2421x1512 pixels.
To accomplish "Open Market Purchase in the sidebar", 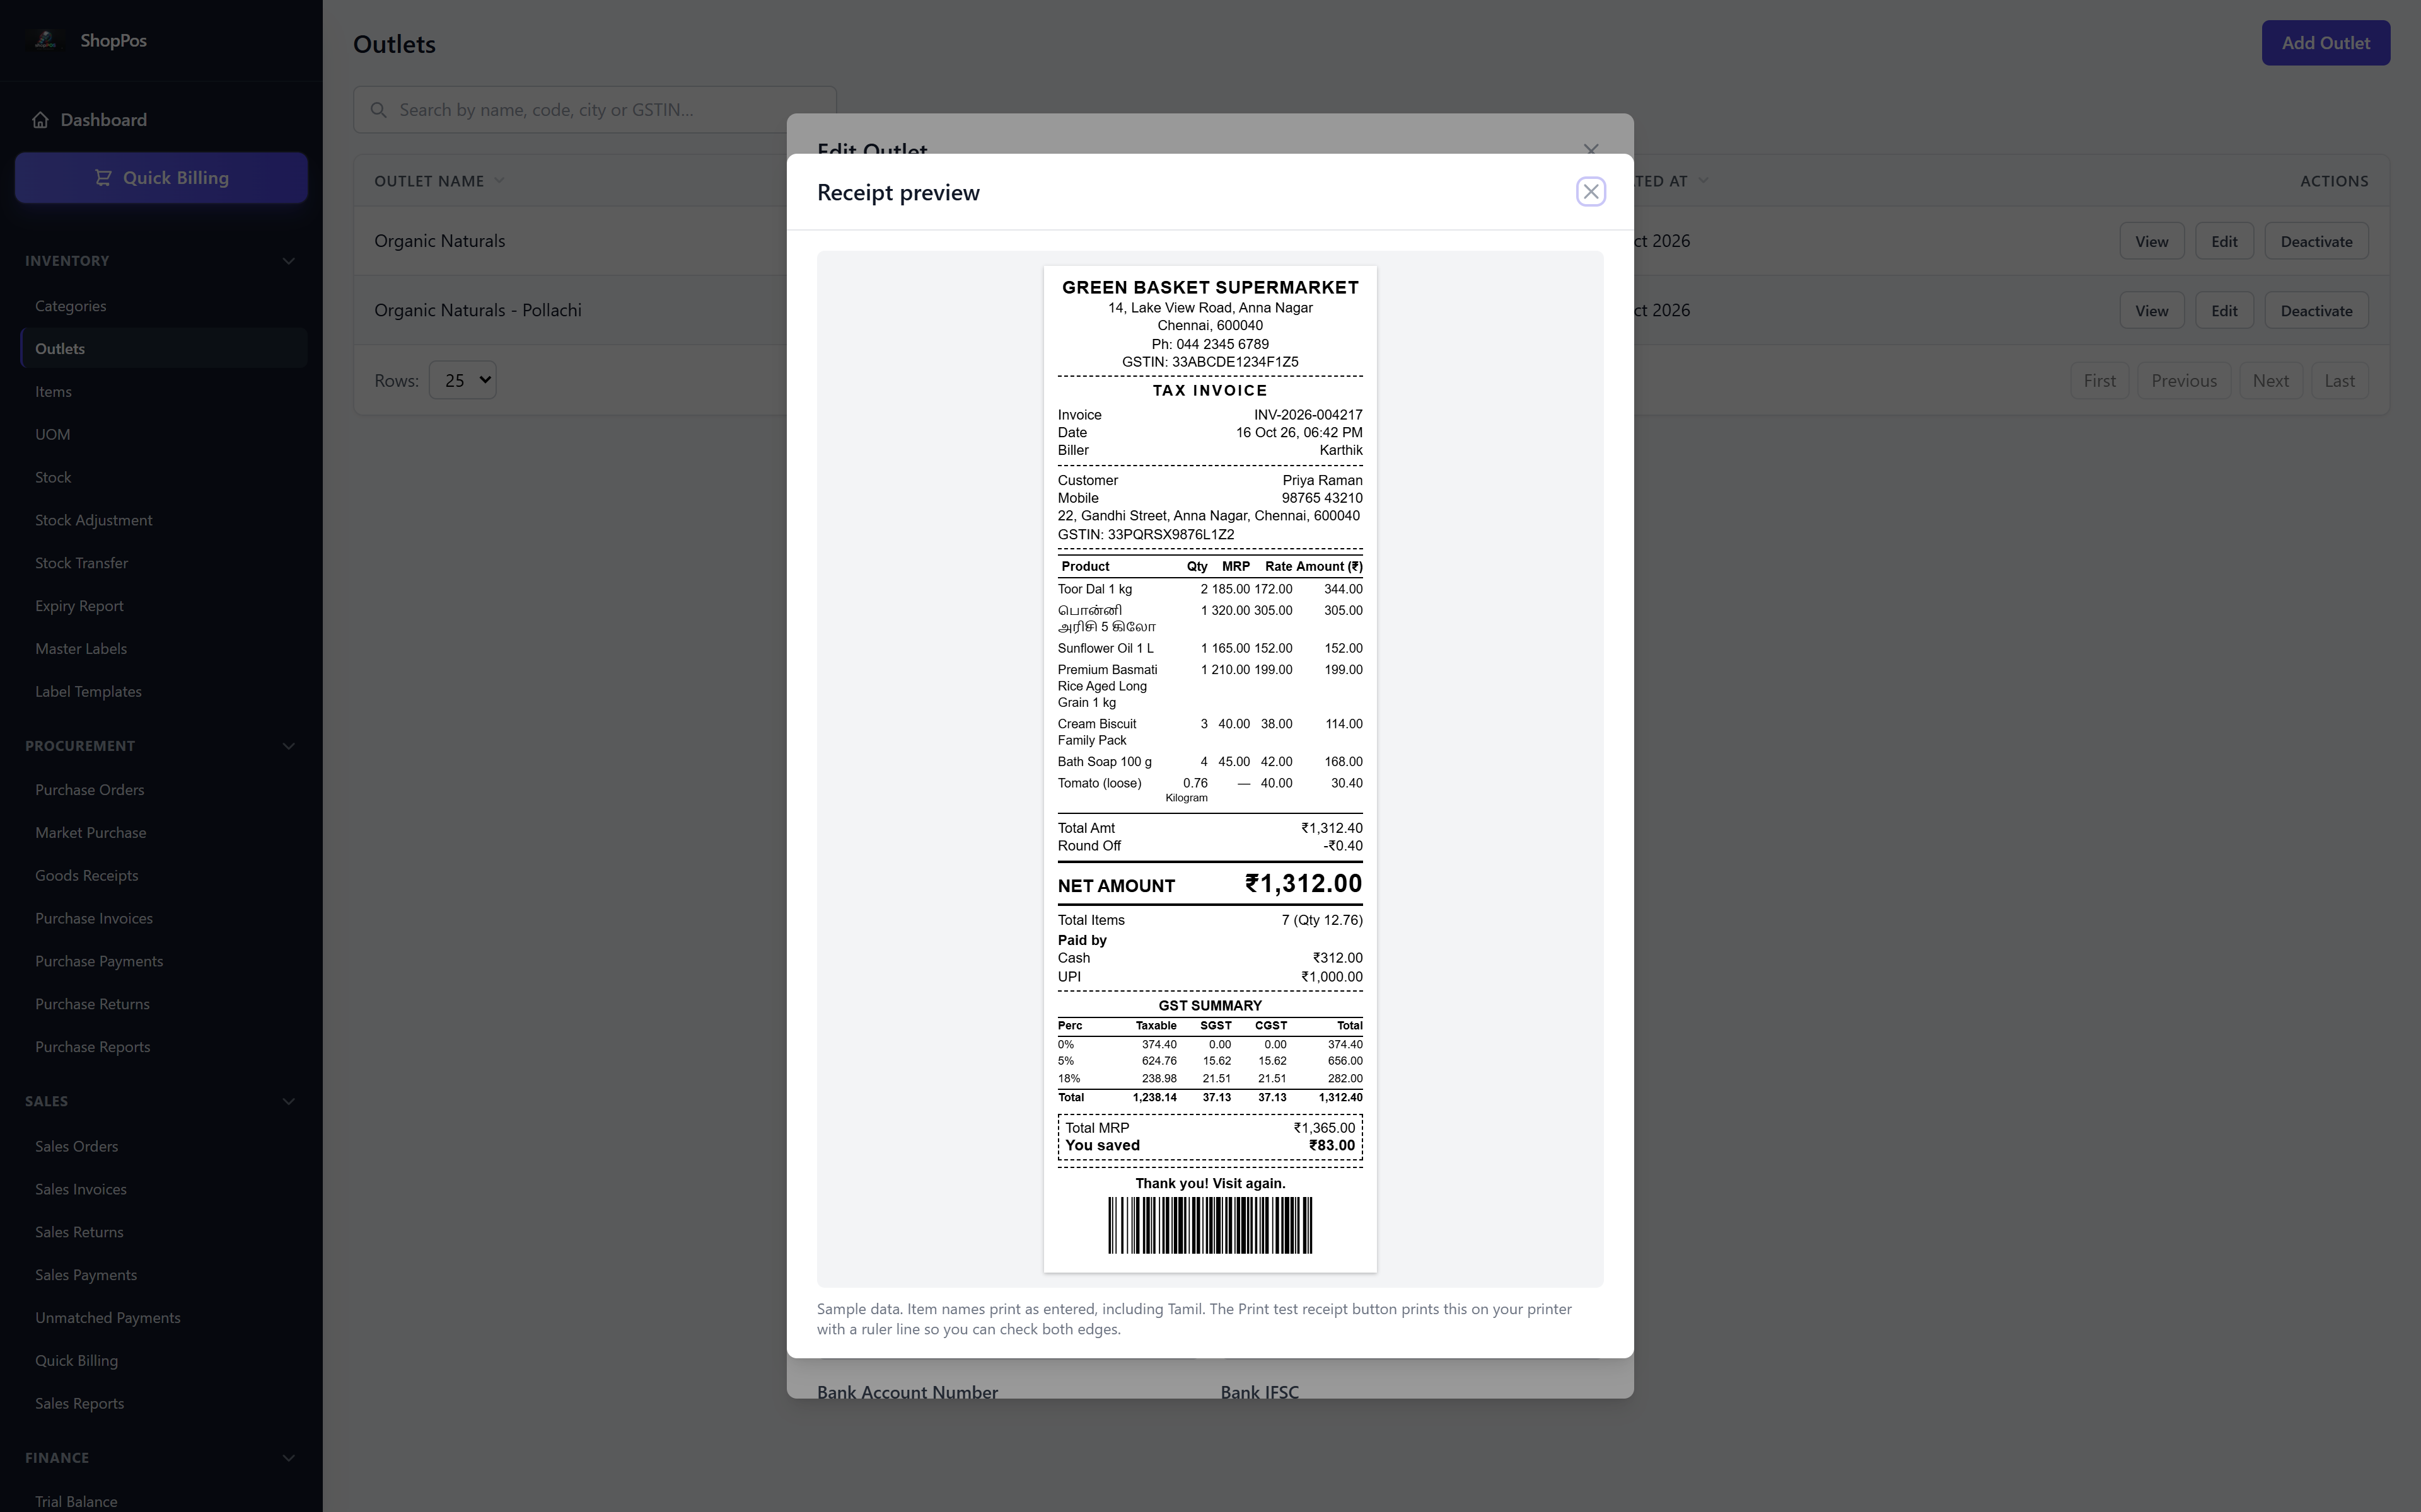I will [x=163, y=833].
